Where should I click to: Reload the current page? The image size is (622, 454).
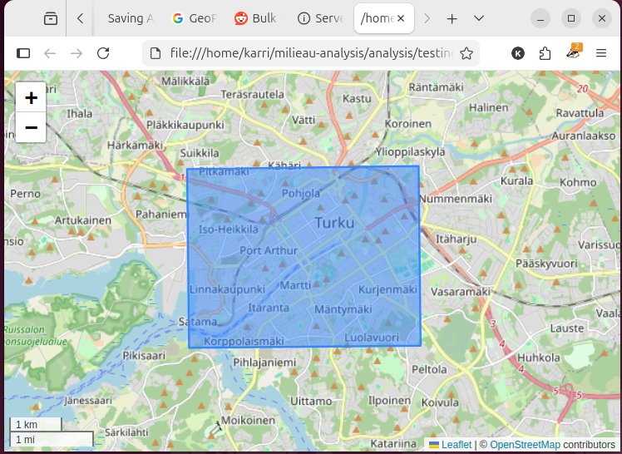103,53
